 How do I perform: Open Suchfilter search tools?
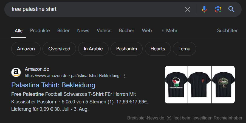pos(227,30)
